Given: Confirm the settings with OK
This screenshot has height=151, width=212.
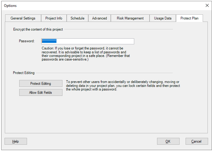Looking at the screenshot, I should tap(168, 141).
